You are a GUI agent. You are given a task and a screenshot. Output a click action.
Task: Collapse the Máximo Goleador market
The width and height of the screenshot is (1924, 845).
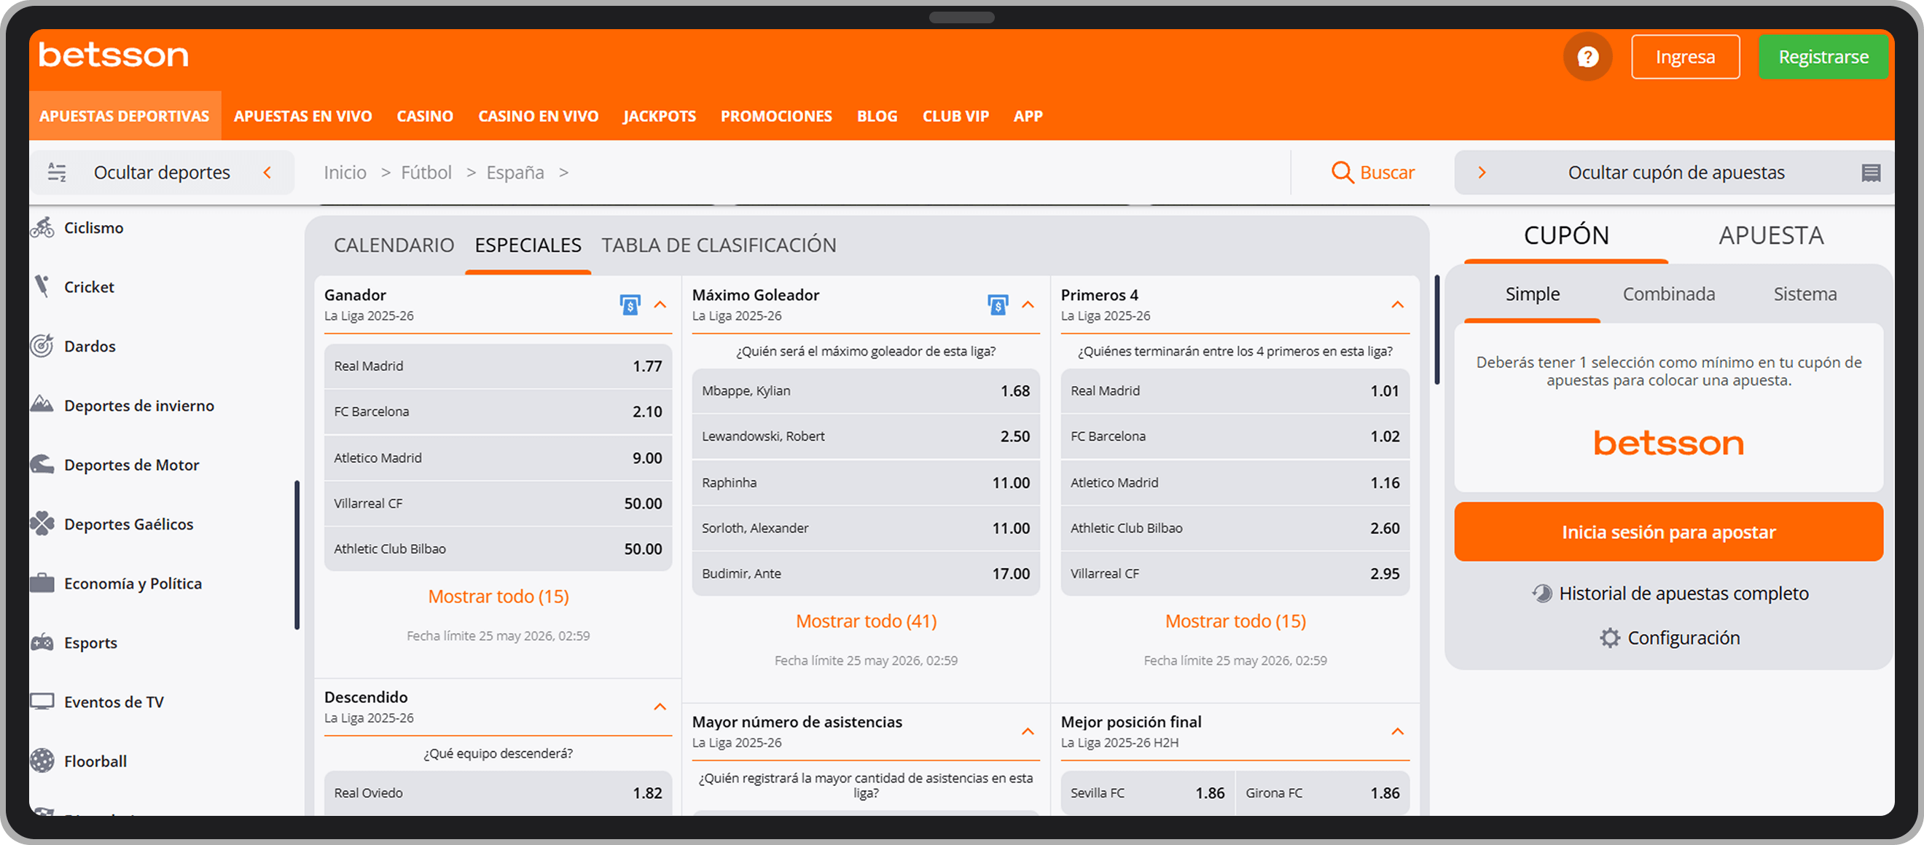[1028, 304]
